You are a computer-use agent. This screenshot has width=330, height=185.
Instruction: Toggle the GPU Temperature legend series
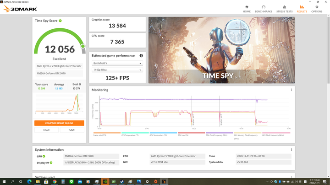[x=163, y=134]
